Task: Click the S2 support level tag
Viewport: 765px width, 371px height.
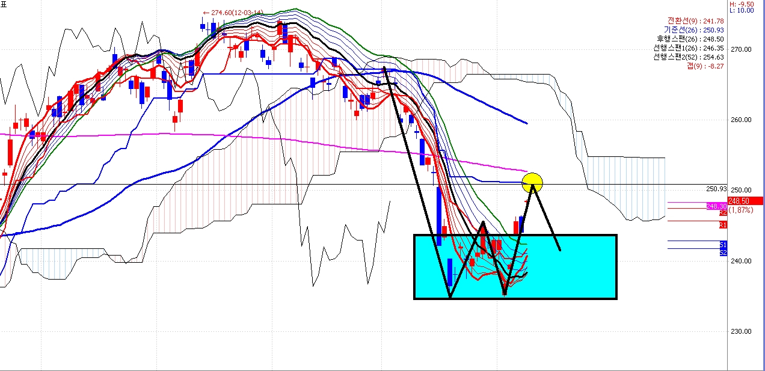Action: pos(723,253)
